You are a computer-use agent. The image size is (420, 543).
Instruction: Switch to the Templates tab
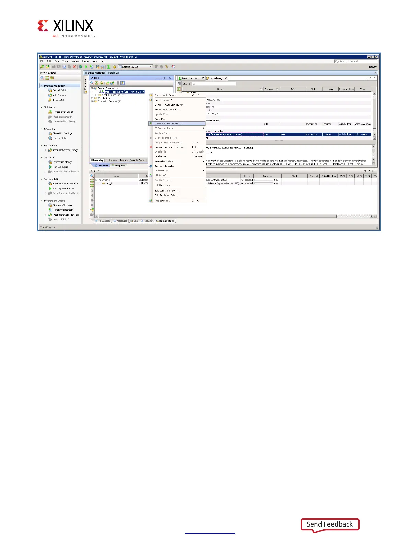click(119, 166)
